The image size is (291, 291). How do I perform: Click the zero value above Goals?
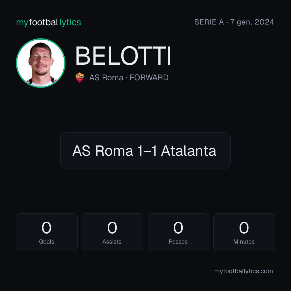pos(46,227)
